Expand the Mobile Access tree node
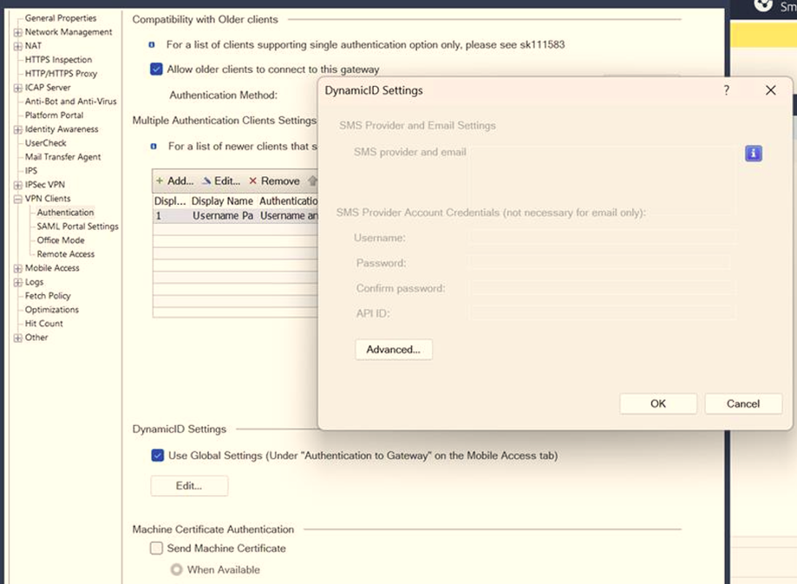797x584 pixels. coord(18,268)
